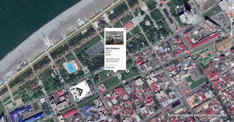Select the phone number +995 599 00 56 46
This screenshot has width=234, height=122.
[x=112, y=59]
